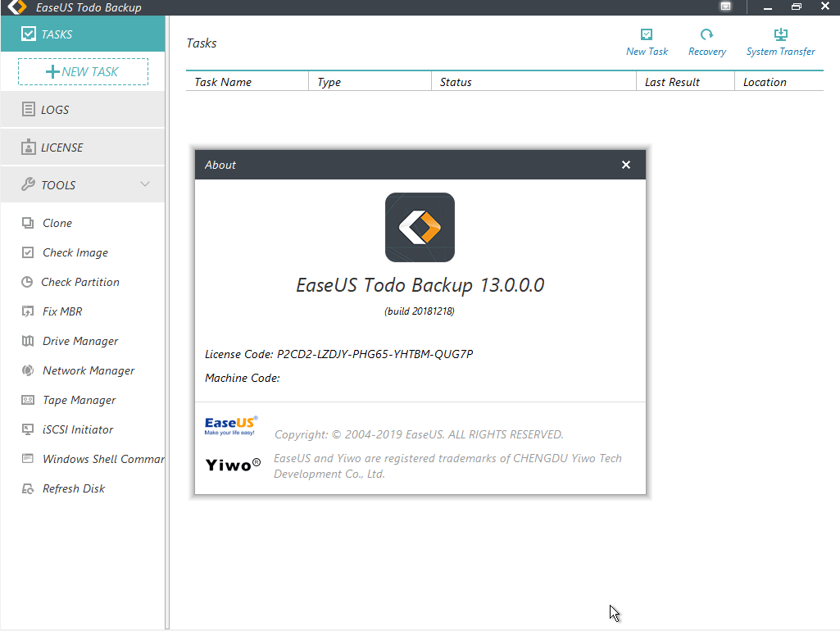The image size is (840, 631).
Task: Click the Check Partition icon
Action: (x=27, y=282)
